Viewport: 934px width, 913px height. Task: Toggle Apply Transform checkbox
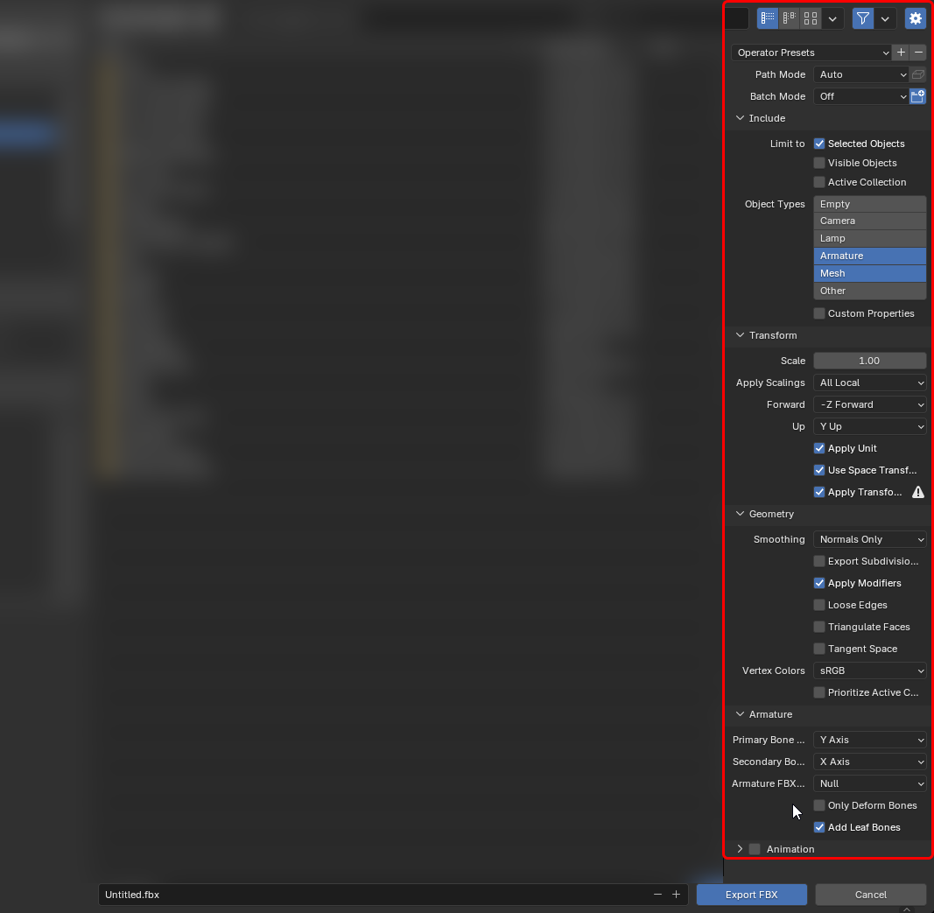[x=819, y=492]
